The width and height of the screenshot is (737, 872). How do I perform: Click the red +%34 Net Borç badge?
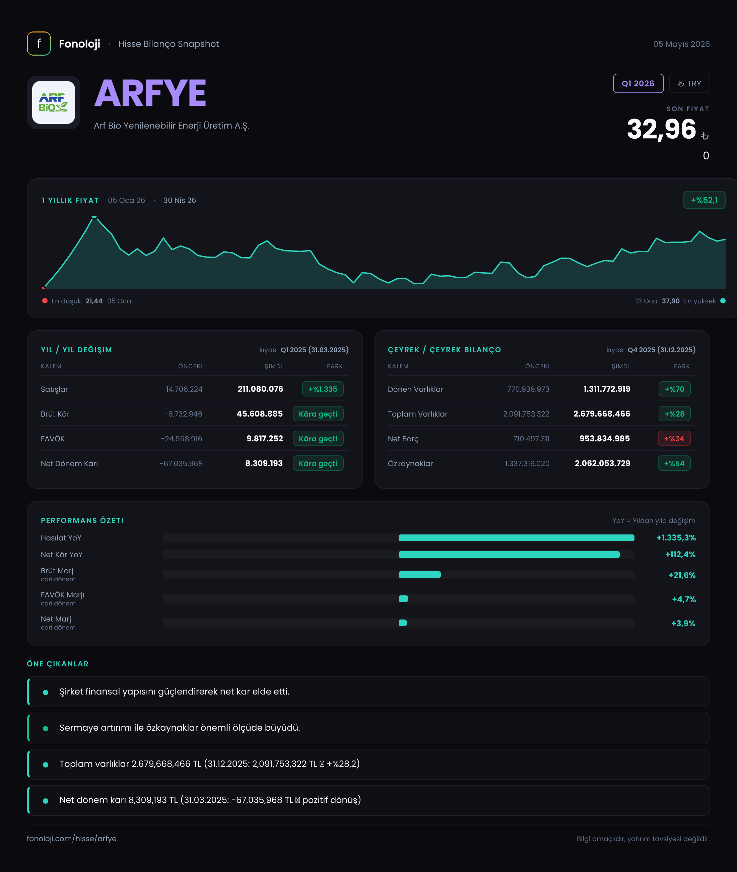(674, 438)
